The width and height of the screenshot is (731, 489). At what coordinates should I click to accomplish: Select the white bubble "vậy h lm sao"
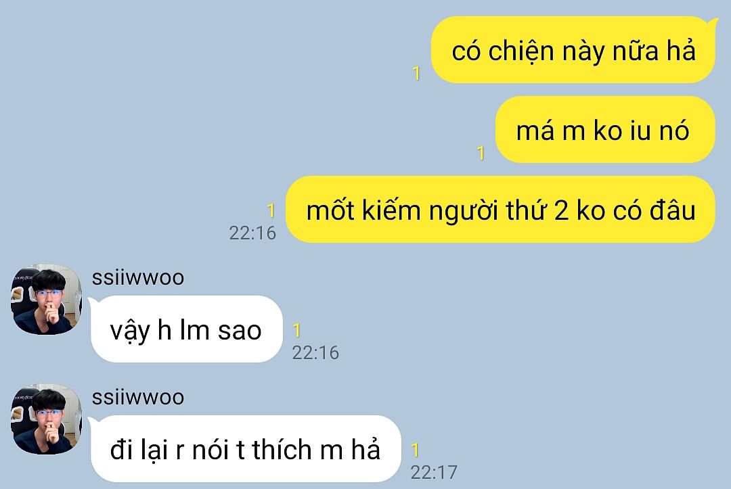pyautogui.click(x=187, y=329)
